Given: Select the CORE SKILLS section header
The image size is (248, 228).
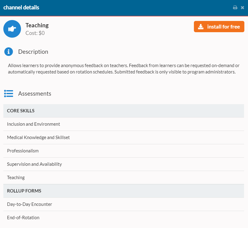Looking at the screenshot, I should coord(21,111).
